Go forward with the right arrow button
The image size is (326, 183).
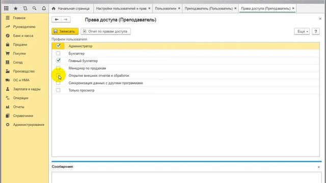tap(66, 19)
